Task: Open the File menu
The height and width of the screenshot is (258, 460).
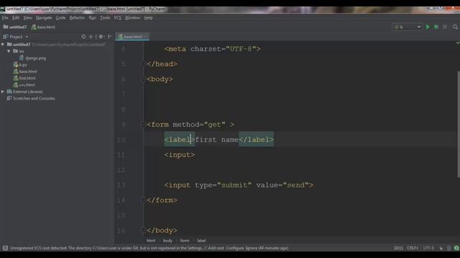Action: click(x=5, y=18)
